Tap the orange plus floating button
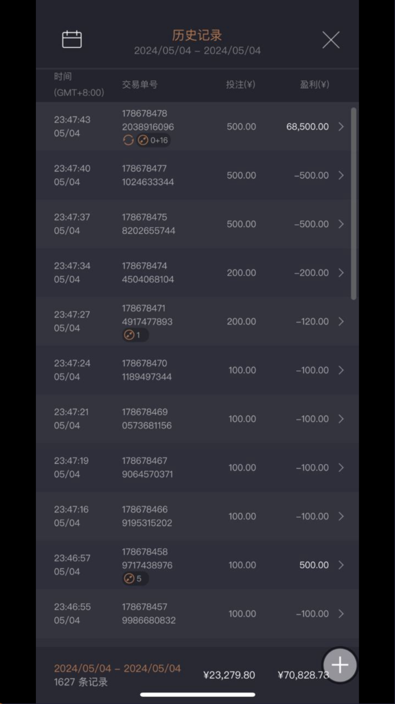 340,665
